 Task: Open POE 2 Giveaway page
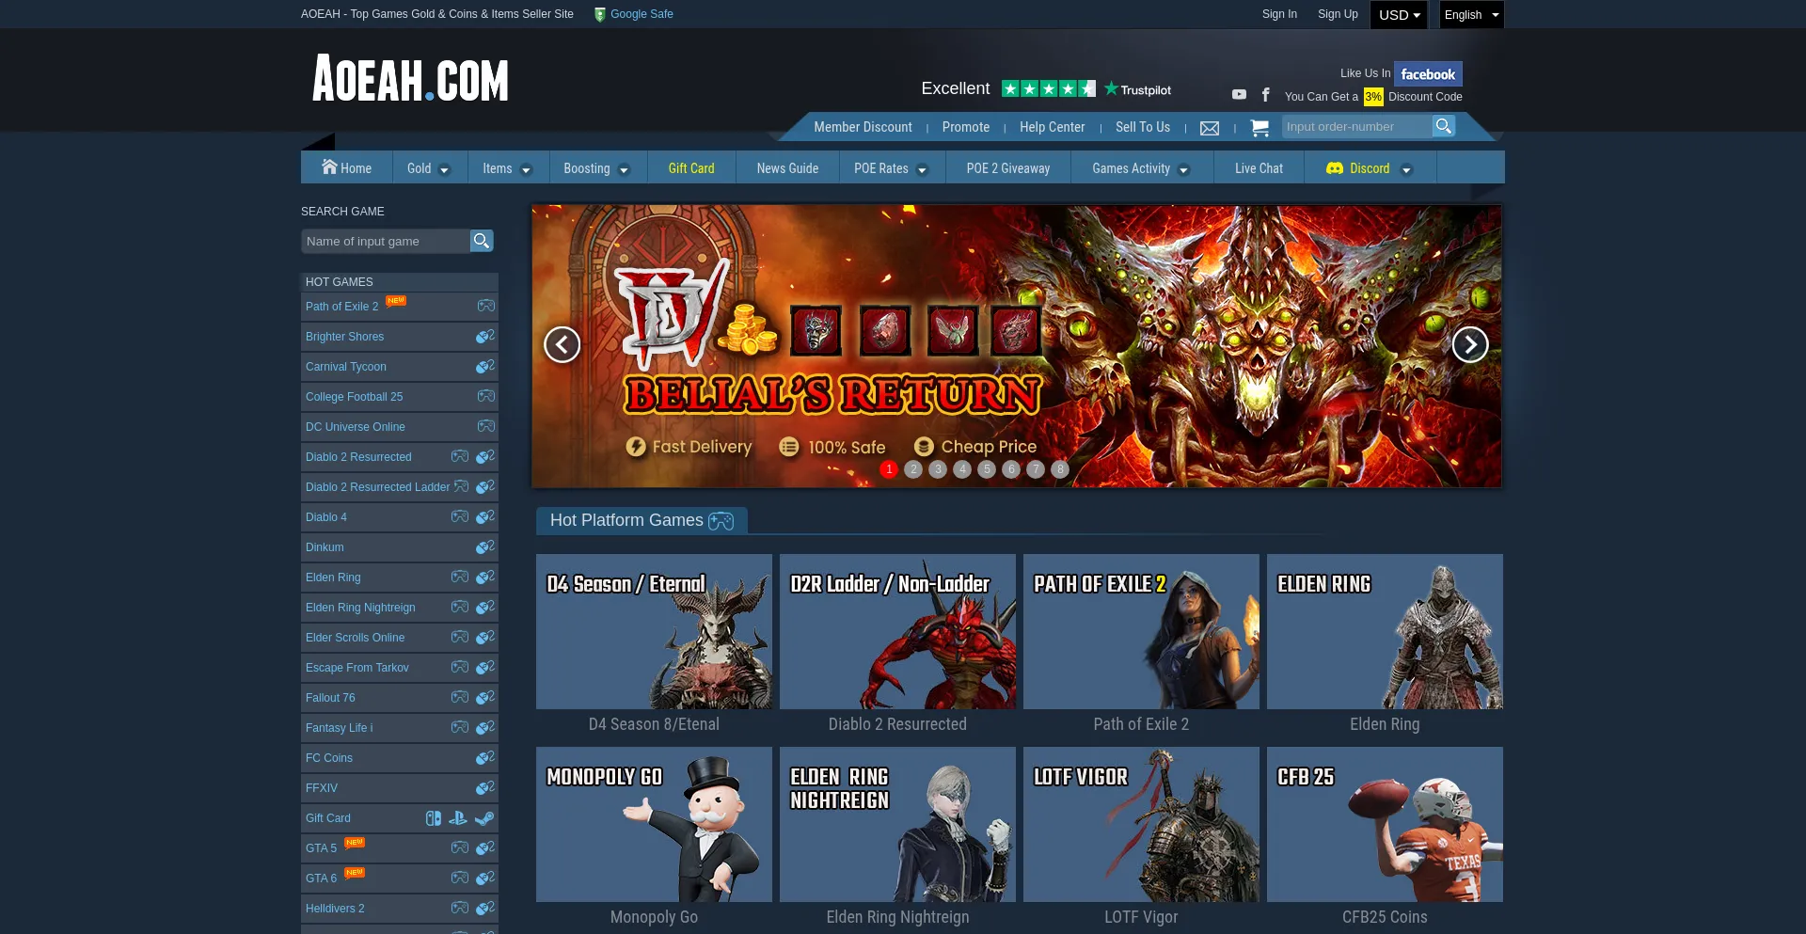tap(1008, 168)
